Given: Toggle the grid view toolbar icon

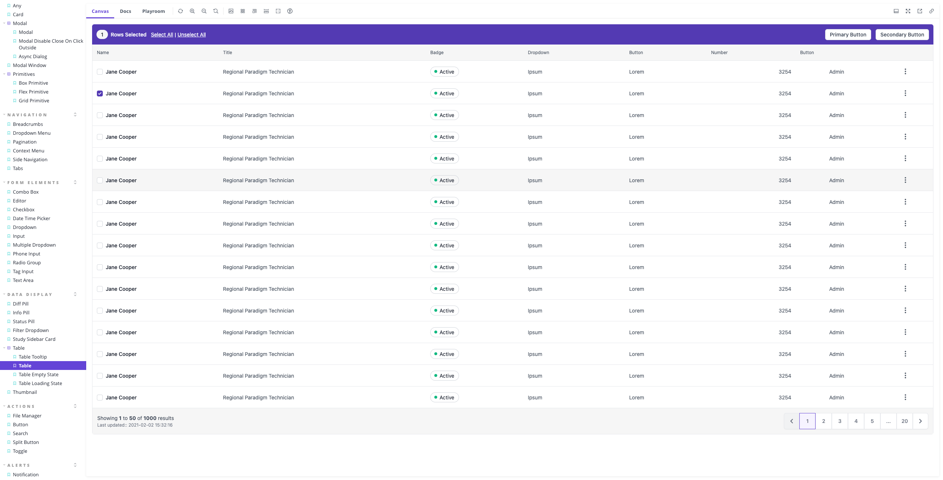Looking at the screenshot, I should click(x=243, y=11).
